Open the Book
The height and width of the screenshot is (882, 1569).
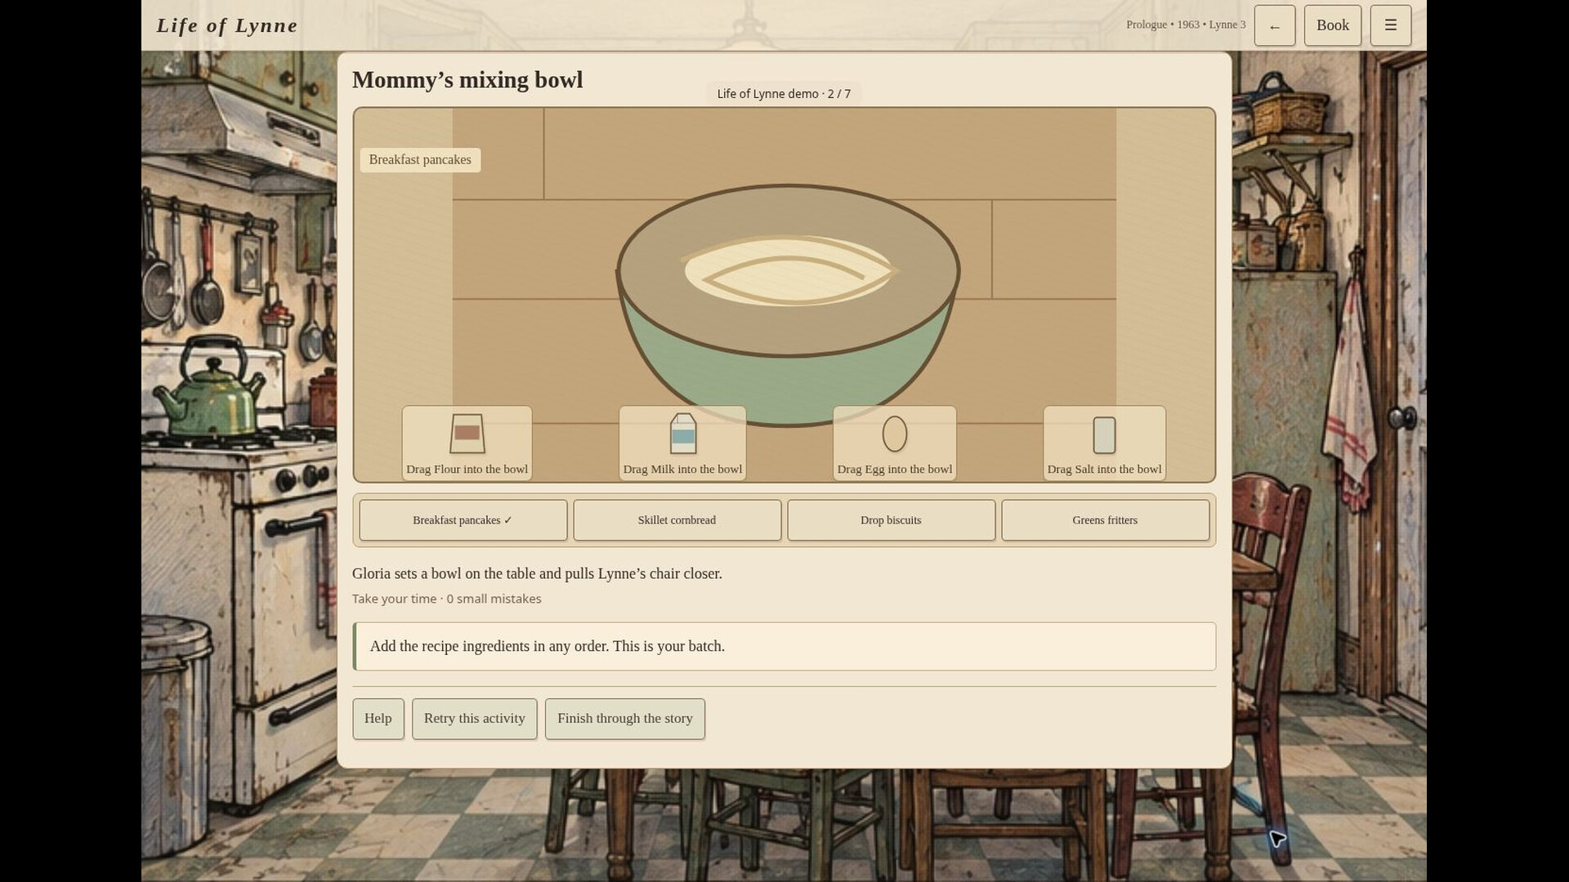click(1332, 25)
